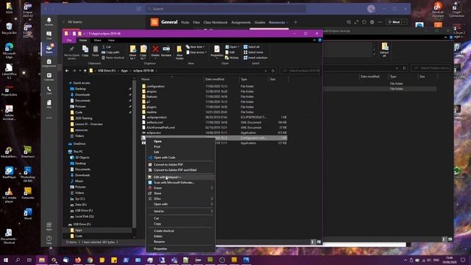
Task: Select the configuration folder row
Action: pos(214,86)
